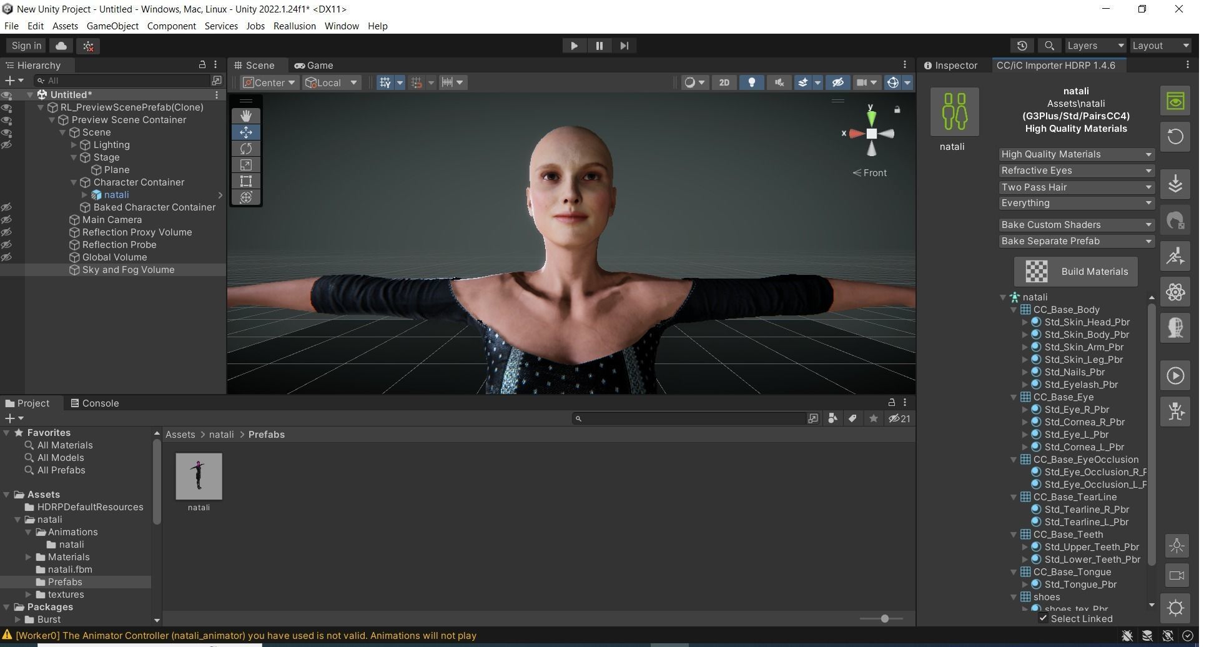Toggle visibility eye for Global Volume
Viewport: 1219px width, 647px height.
(x=7, y=257)
